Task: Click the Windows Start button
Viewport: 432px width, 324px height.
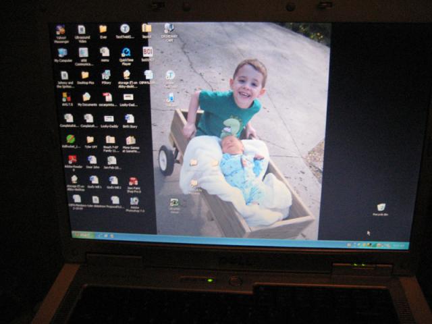Action: [x=83, y=235]
